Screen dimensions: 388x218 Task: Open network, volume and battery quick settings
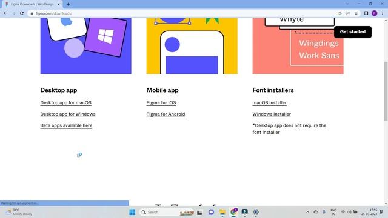tap(349, 212)
